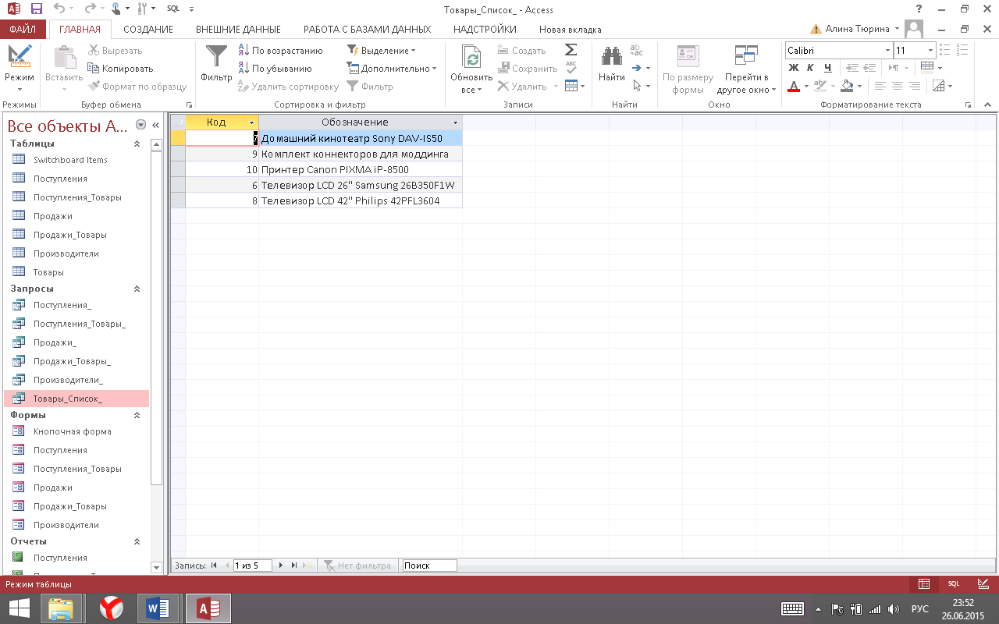Go to next record in navigation bar
Screen dimensions: 999x624
coord(281,565)
